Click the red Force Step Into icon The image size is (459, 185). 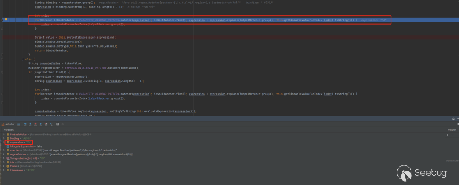35,124
